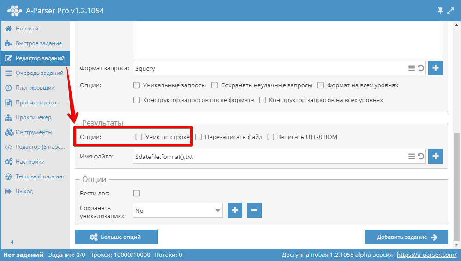
Task: Click inside the large queries text area
Action: click(288, 40)
